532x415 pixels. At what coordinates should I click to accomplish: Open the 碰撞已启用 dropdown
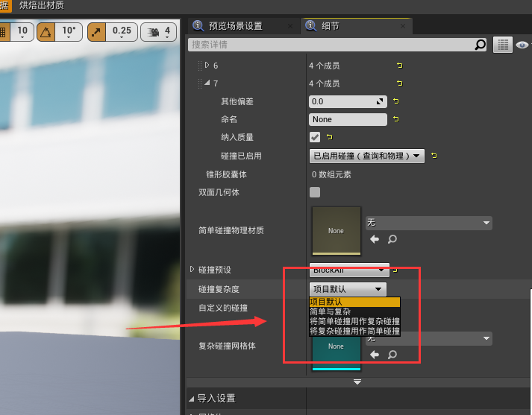[366, 156]
